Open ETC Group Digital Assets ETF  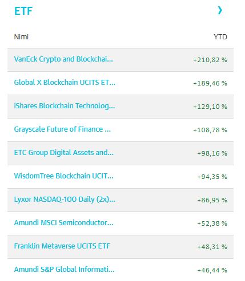click(x=64, y=153)
